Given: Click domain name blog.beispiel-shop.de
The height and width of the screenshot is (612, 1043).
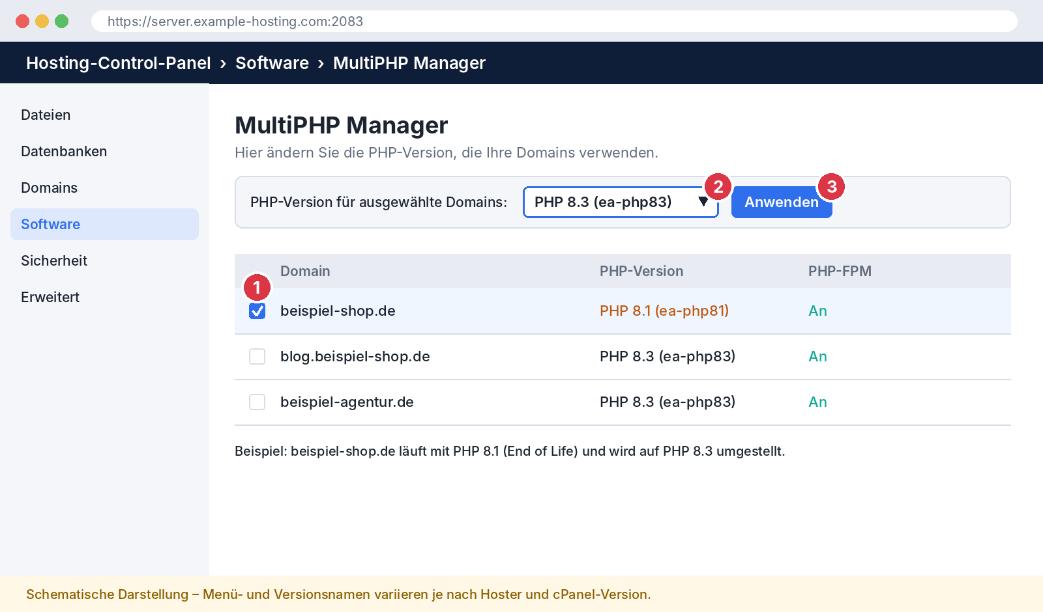Looking at the screenshot, I should click(355, 357).
